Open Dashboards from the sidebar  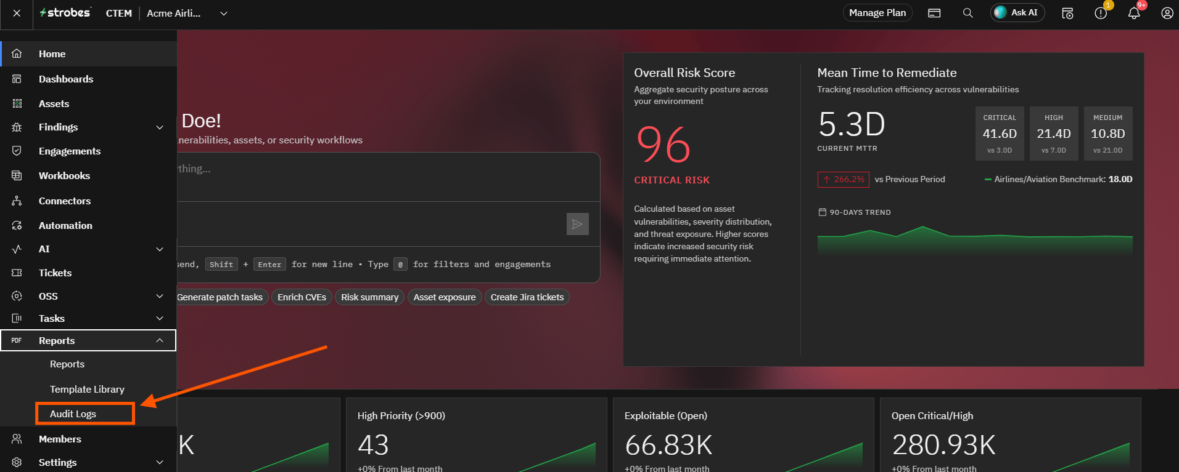click(89, 79)
